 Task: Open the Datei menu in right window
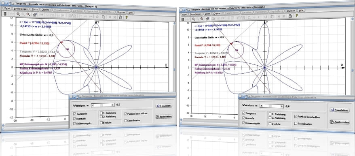pos(184,14)
